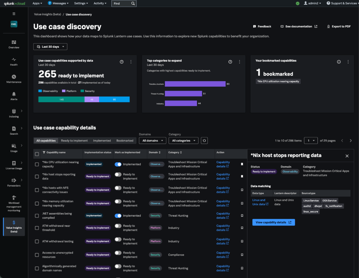Open help for Top categories card

(x=230, y=62)
